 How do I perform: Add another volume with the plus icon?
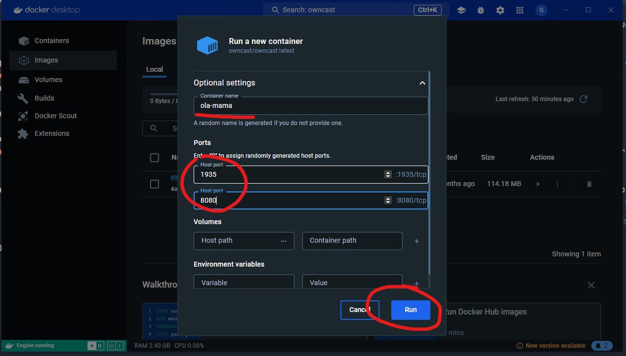(x=416, y=241)
